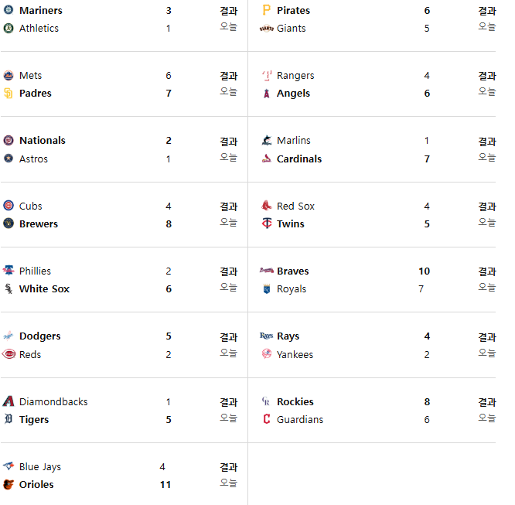515x505 pixels.
Task: View 결과 for Rays vs Yankees game
Action: (486, 337)
